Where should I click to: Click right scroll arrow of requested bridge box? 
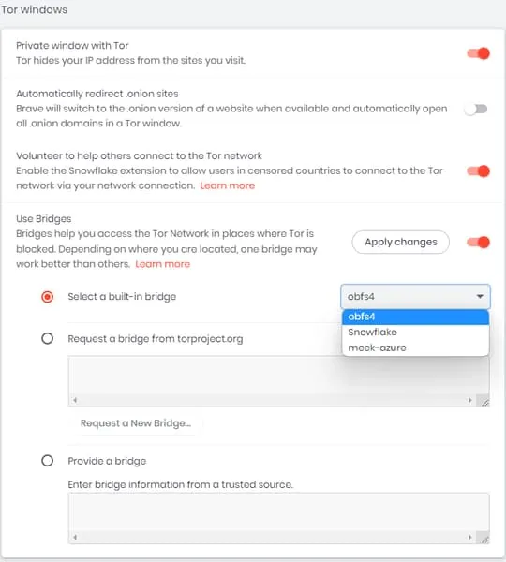coord(469,400)
